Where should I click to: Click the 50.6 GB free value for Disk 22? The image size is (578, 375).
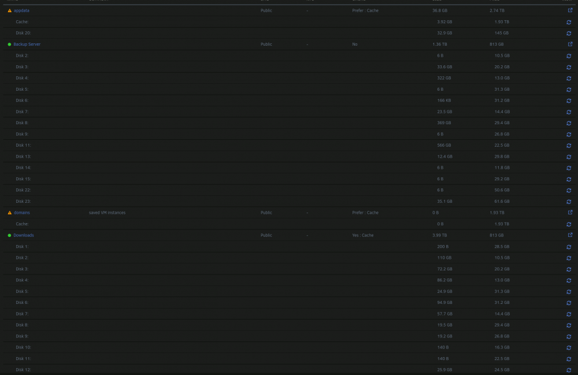click(502, 190)
